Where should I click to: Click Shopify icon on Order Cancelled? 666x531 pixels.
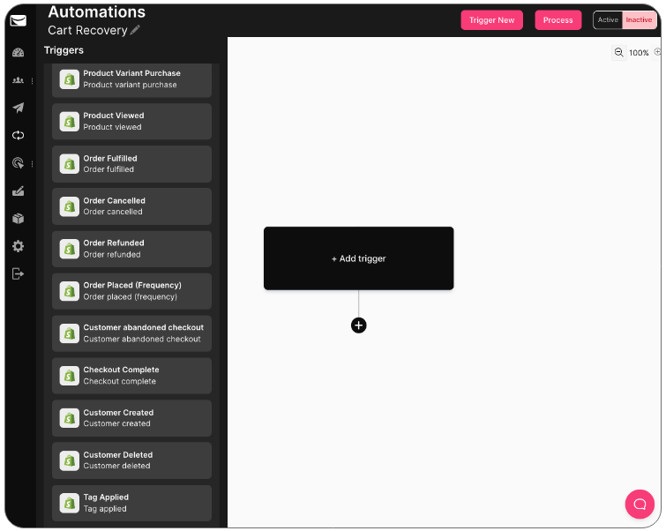[70, 206]
